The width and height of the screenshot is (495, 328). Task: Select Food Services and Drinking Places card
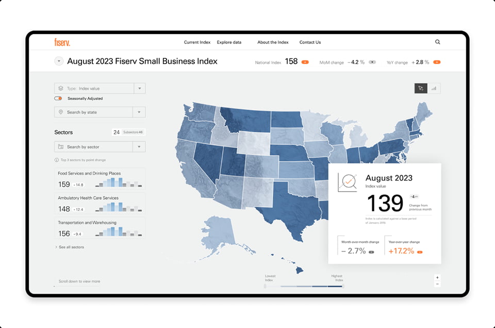click(100, 179)
